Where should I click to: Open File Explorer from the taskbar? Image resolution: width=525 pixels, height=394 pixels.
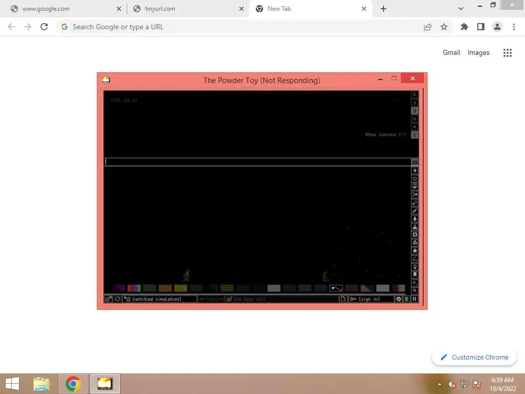(x=42, y=384)
